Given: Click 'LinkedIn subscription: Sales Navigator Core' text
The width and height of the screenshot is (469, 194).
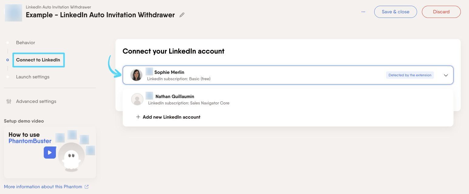Looking at the screenshot, I should (x=189, y=103).
